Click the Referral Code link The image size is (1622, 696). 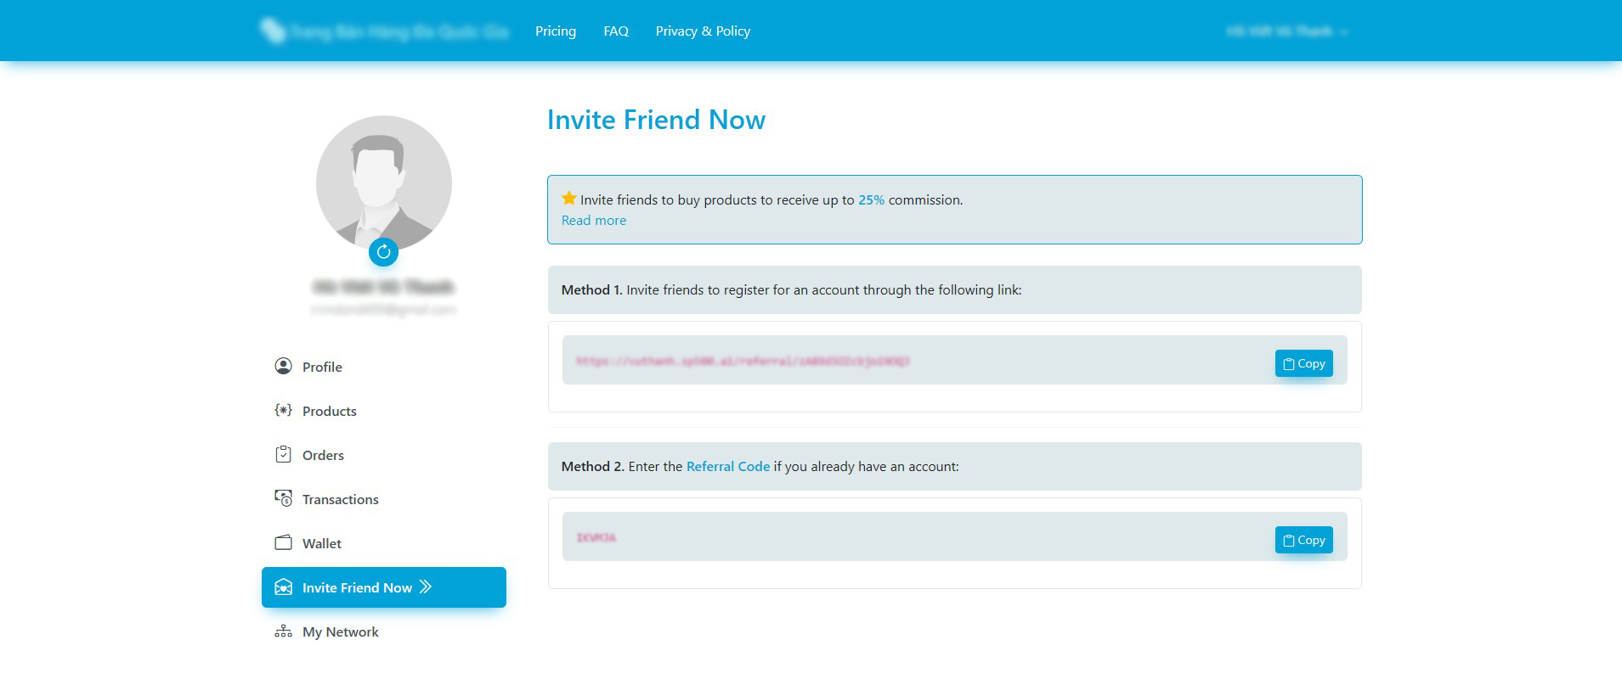728,466
